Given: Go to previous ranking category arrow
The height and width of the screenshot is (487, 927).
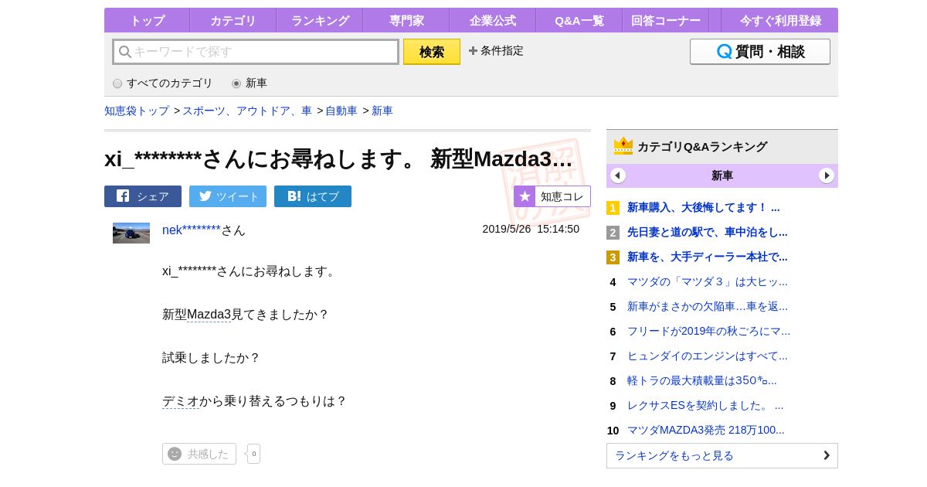Looking at the screenshot, I should pos(618,175).
